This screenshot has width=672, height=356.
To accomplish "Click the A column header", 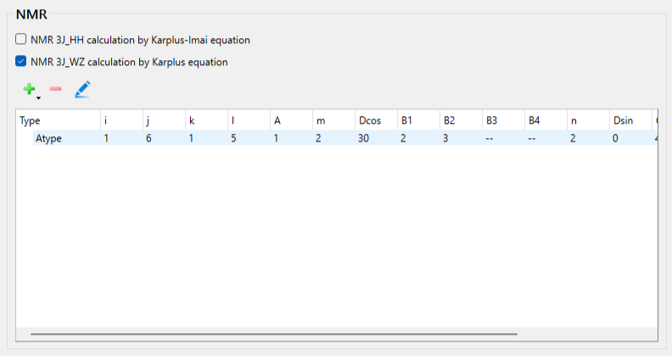I will [277, 121].
